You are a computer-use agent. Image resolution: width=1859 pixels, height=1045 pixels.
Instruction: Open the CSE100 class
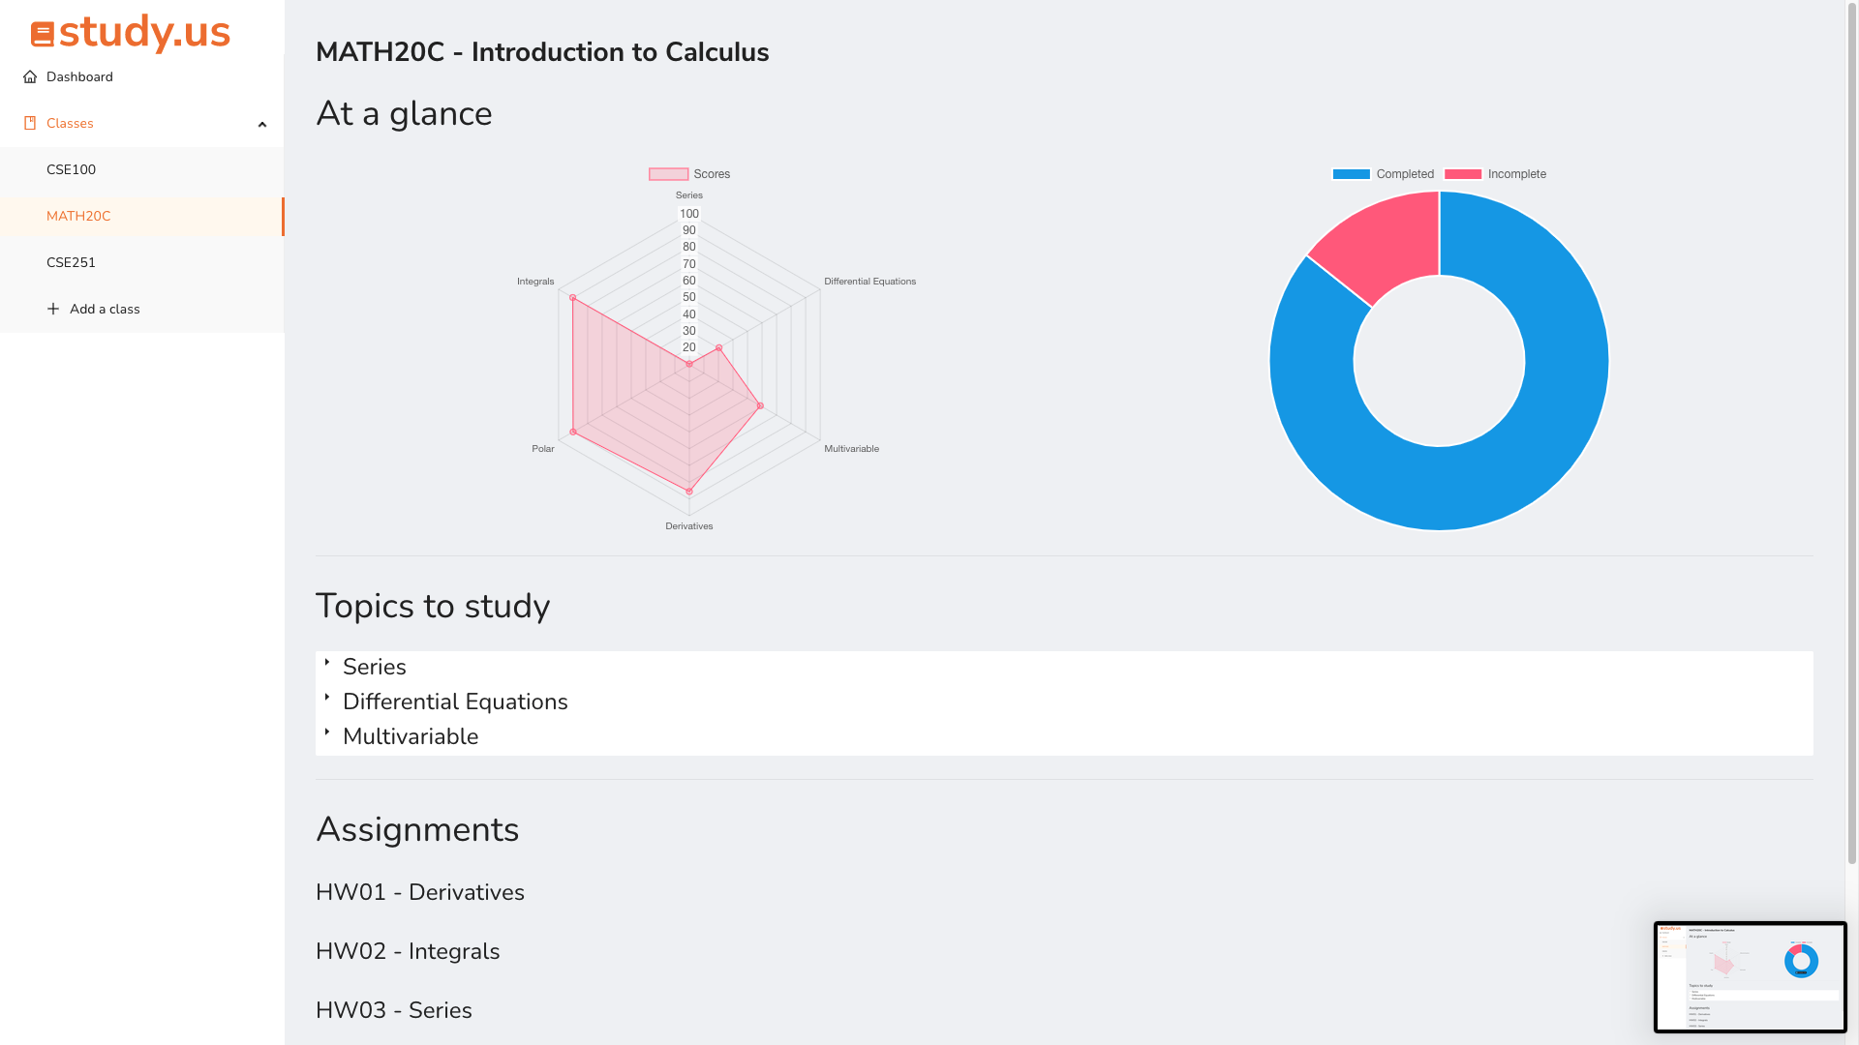pyautogui.click(x=71, y=170)
